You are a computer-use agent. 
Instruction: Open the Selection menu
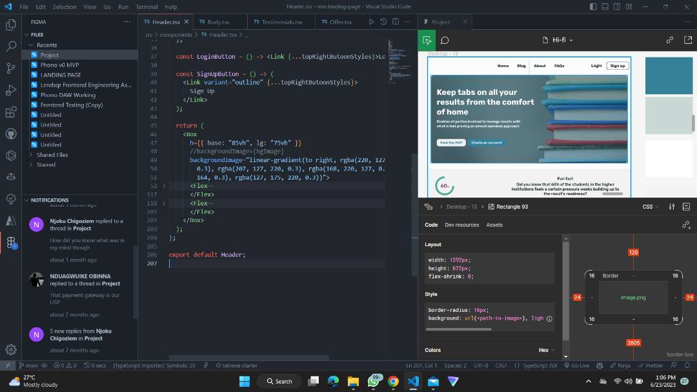pyautogui.click(x=65, y=6)
